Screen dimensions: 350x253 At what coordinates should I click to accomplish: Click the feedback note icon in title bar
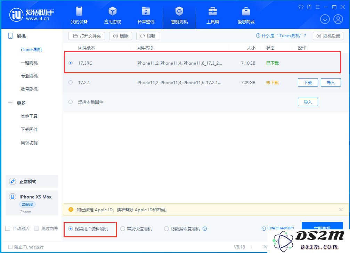click(309, 7)
